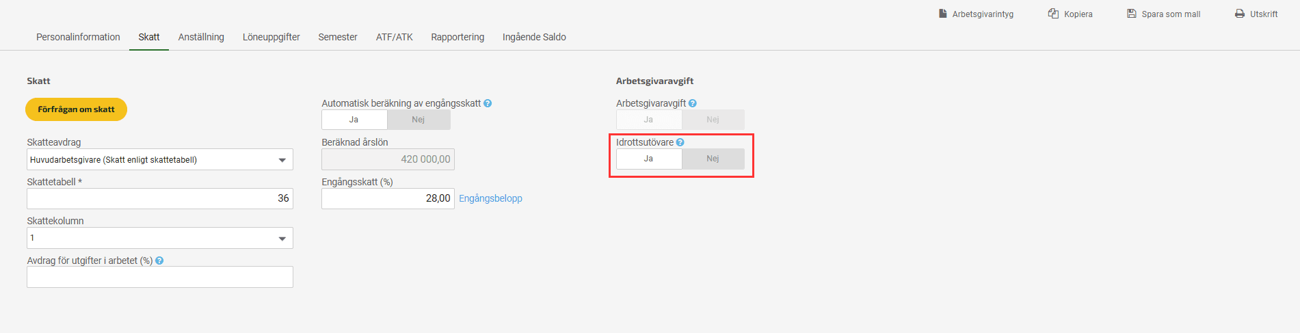Click the Spara som mall save icon
The image size is (1300, 333).
1132,14
